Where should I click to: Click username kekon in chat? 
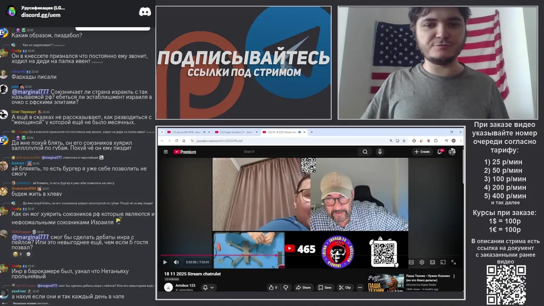(18, 163)
